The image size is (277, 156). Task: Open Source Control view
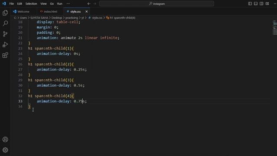(x=5, y=34)
